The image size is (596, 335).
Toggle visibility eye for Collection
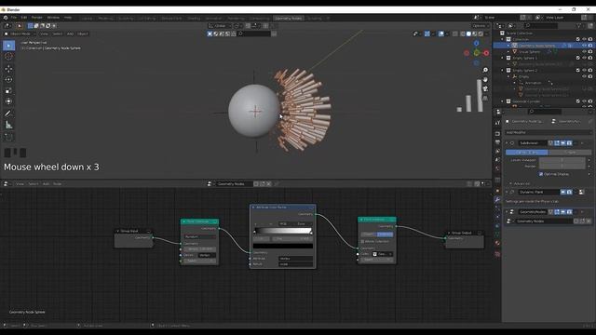click(x=584, y=39)
